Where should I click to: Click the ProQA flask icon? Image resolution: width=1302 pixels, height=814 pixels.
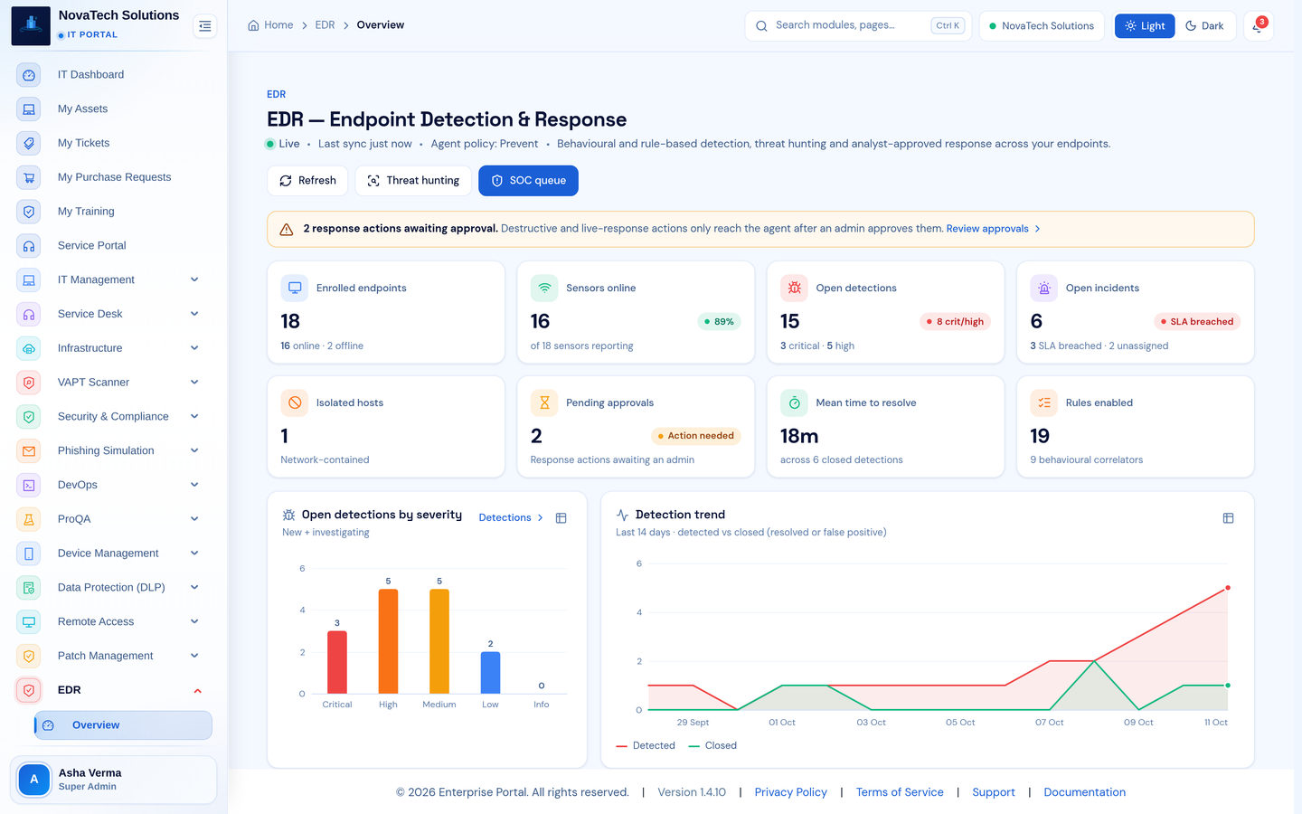29,519
